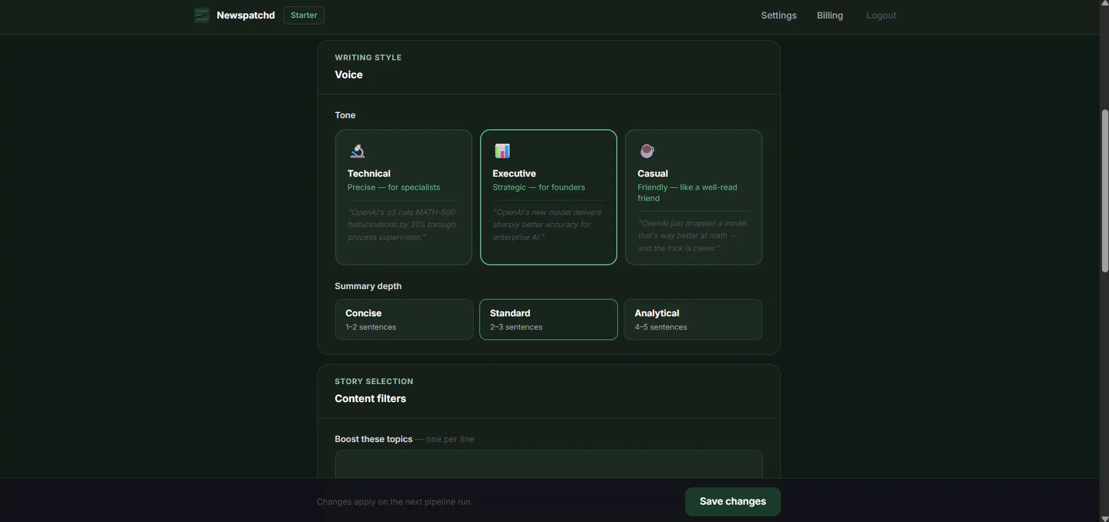Click the "WRITING STYLE" label
Image resolution: width=1109 pixels, height=522 pixels.
click(x=368, y=57)
